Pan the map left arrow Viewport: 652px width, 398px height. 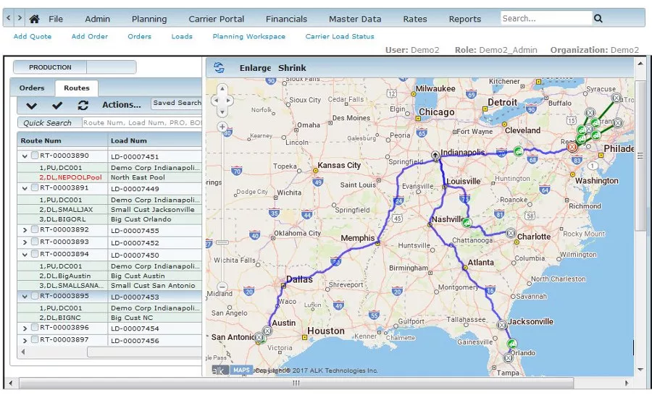[216, 100]
